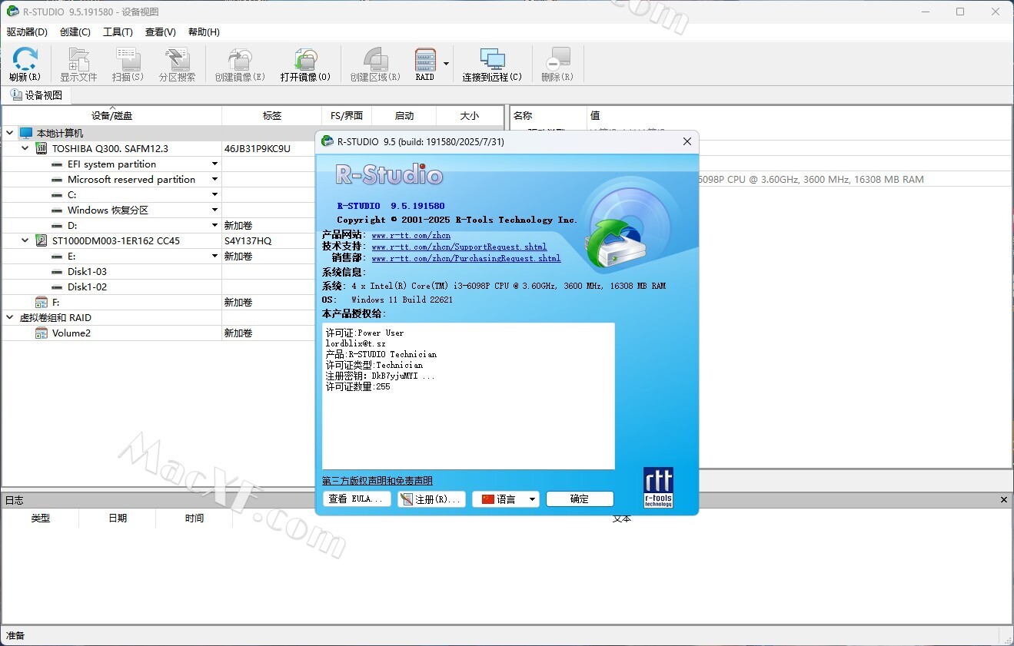Open the EFI system partition dropdown arrow
Viewport: 1014px width, 646px height.
click(214, 164)
